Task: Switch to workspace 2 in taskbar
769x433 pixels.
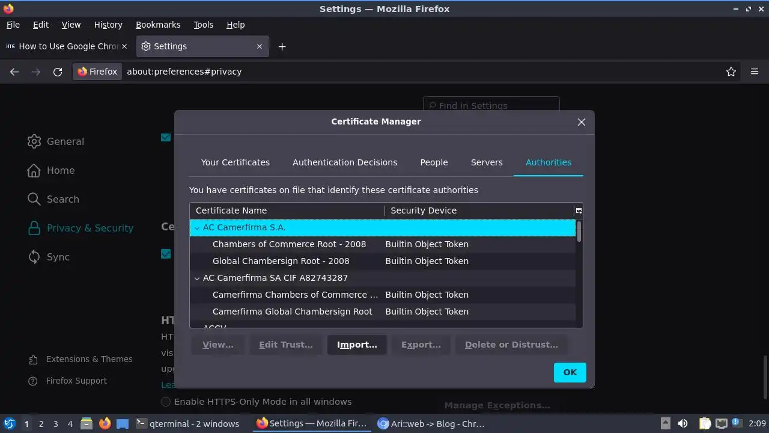Action: point(41,424)
